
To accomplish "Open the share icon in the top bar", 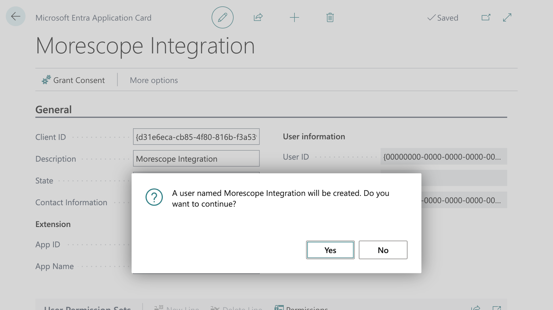I will click(258, 17).
